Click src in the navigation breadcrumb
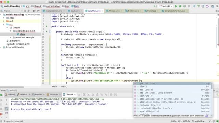Viewport: 219px width, 123px height. [x=27, y=6]
